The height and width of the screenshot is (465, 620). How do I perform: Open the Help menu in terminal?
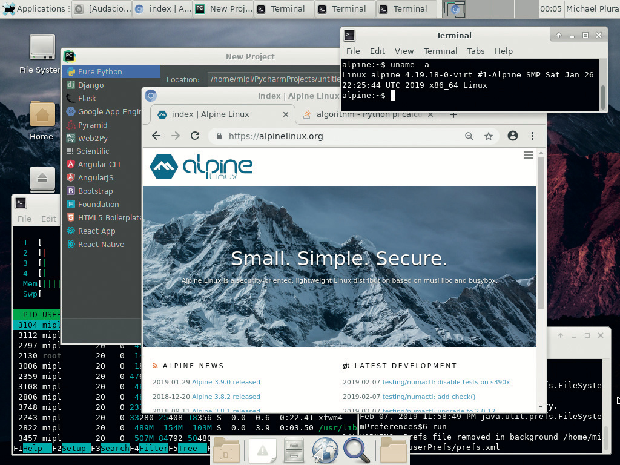click(x=503, y=51)
